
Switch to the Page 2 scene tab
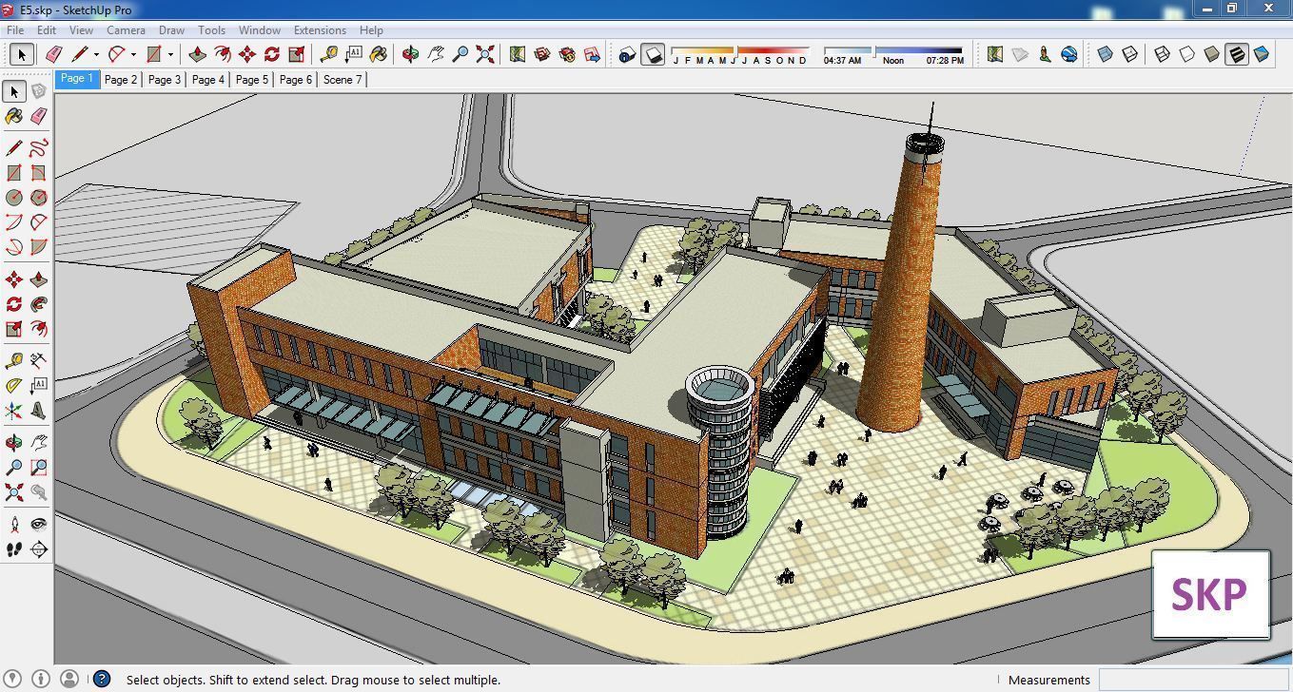coord(121,80)
